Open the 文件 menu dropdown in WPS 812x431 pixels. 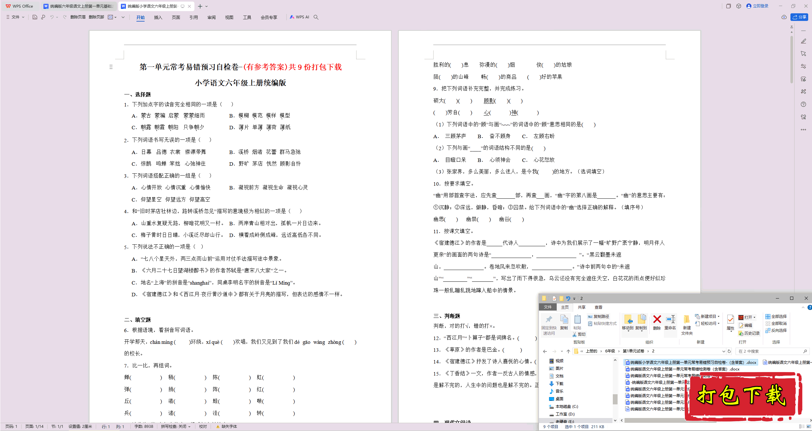click(15, 17)
